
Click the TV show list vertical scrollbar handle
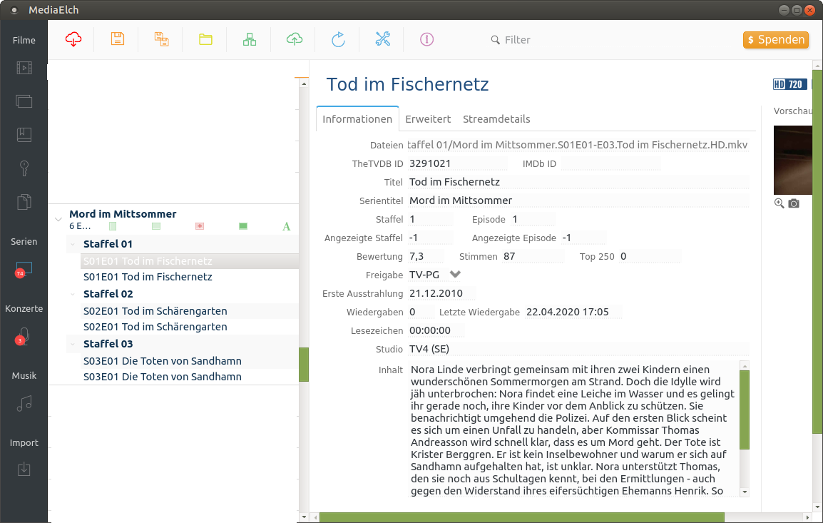pyautogui.click(x=303, y=365)
